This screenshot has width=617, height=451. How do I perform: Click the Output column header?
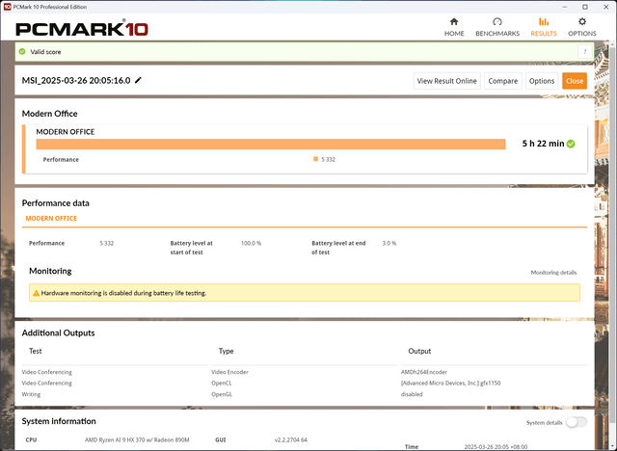(x=419, y=351)
